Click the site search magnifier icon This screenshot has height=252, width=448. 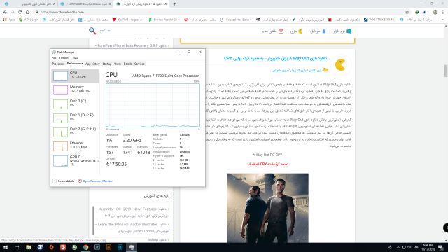click(x=92, y=31)
